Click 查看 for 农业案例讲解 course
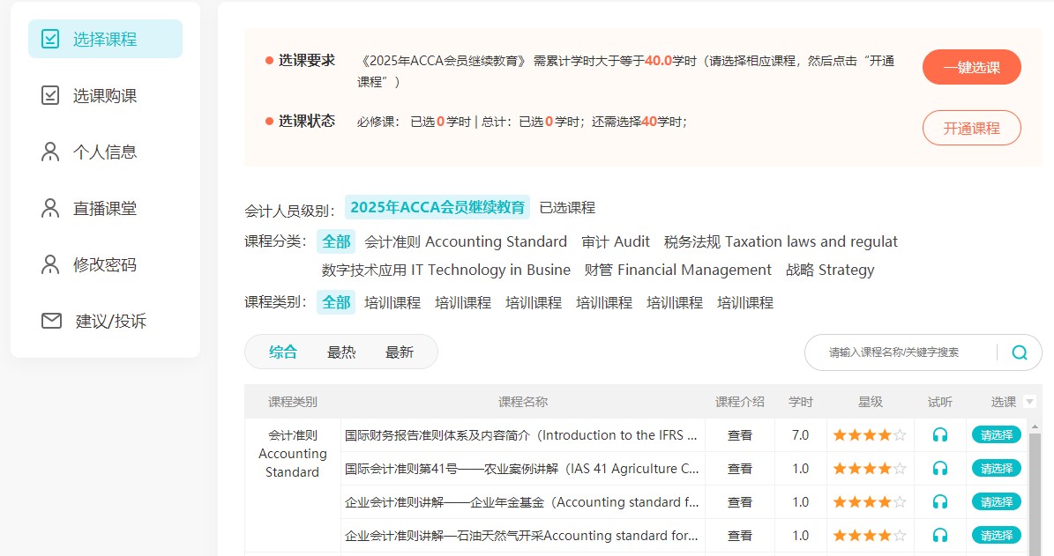 [x=739, y=469]
